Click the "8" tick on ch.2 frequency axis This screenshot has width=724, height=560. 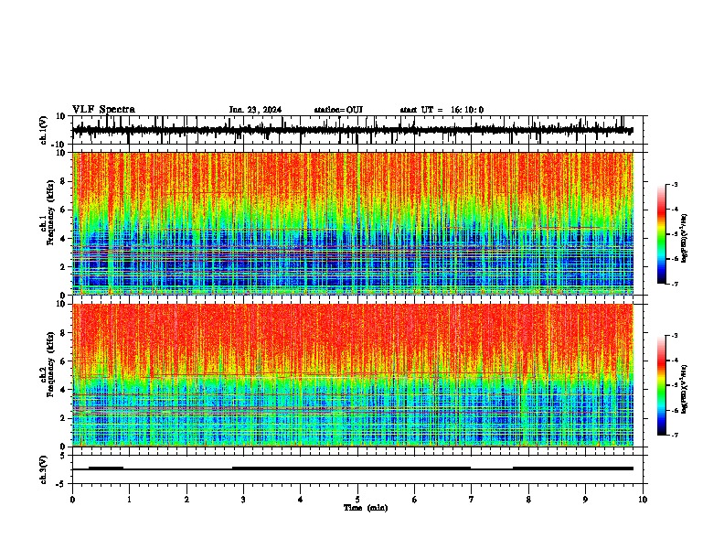tap(64, 333)
